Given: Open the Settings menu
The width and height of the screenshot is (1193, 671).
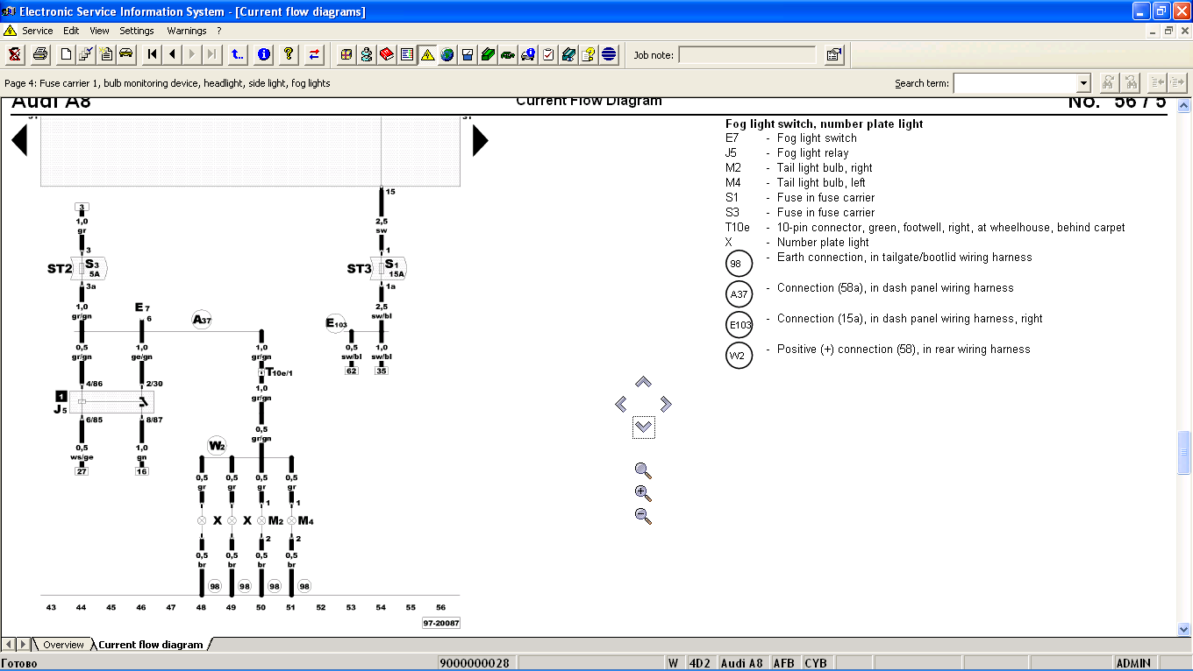Looking at the screenshot, I should coord(137,31).
